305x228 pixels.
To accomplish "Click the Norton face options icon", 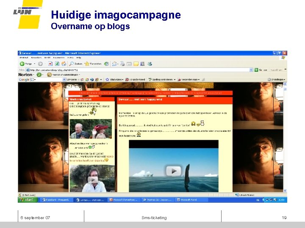I will (49, 75).
